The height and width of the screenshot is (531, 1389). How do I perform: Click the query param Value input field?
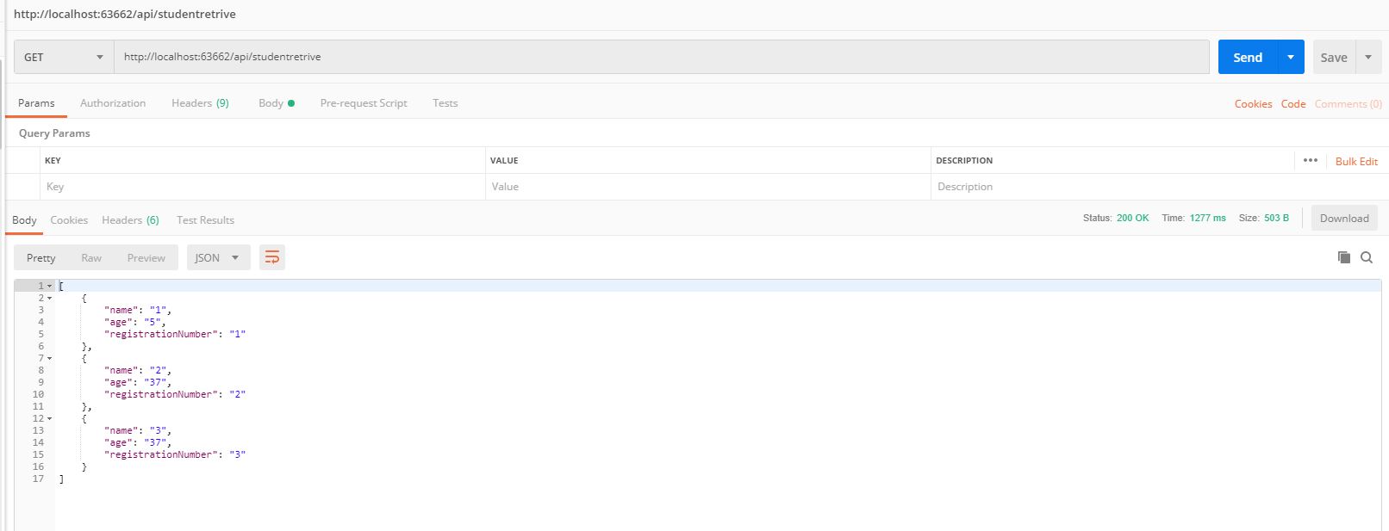click(x=708, y=187)
